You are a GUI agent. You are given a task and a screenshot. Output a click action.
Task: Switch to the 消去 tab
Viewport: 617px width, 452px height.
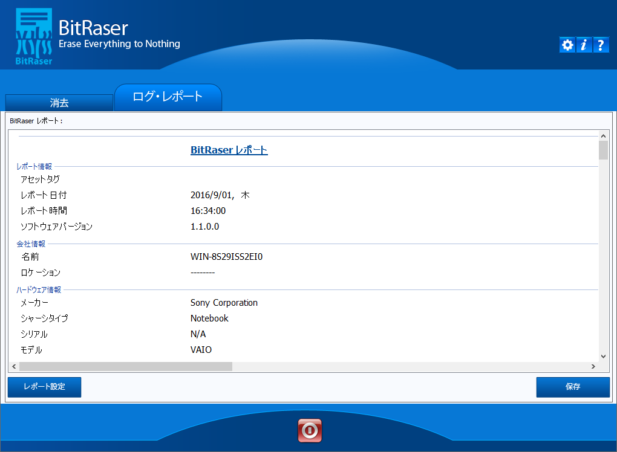(x=59, y=103)
